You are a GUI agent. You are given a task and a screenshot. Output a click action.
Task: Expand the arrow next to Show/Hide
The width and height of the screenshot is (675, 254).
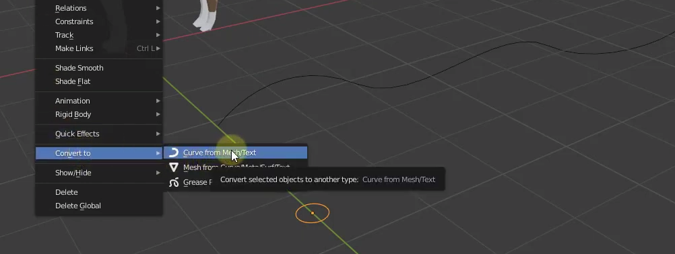[158, 173]
